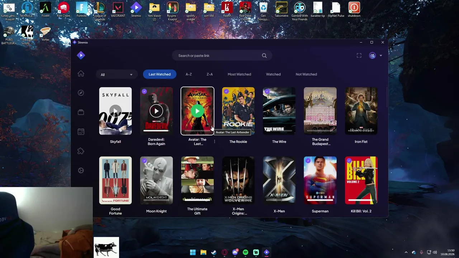Image resolution: width=459 pixels, height=258 pixels.
Task: Open the Addons puzzle icon in Stremio
Action: pos(81,151)
